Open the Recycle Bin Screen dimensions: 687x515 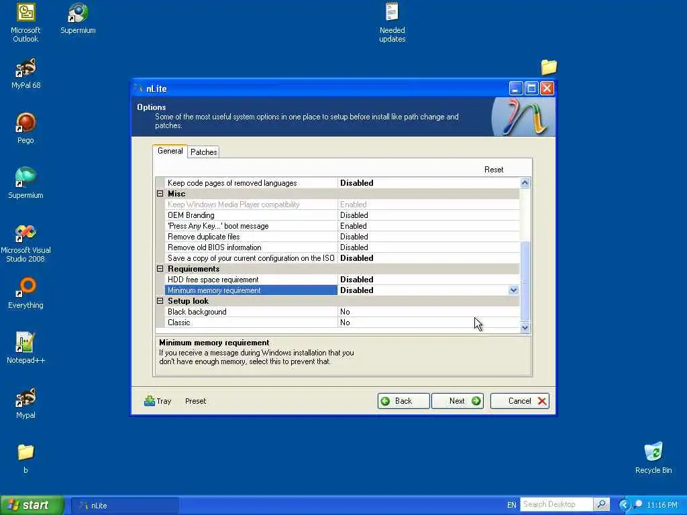pyautogui.click(x=653, y=458)
